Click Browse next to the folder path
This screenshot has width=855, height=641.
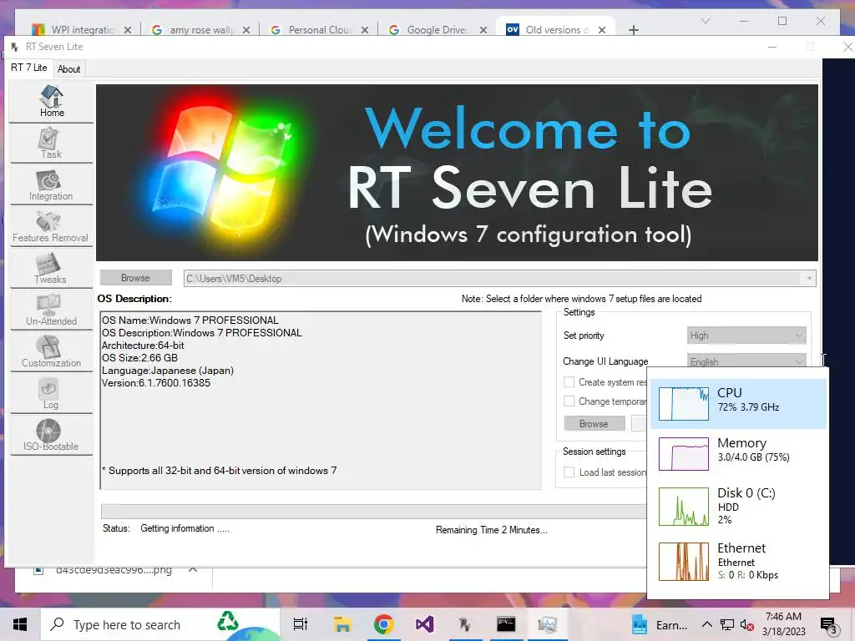click(135, 278)
